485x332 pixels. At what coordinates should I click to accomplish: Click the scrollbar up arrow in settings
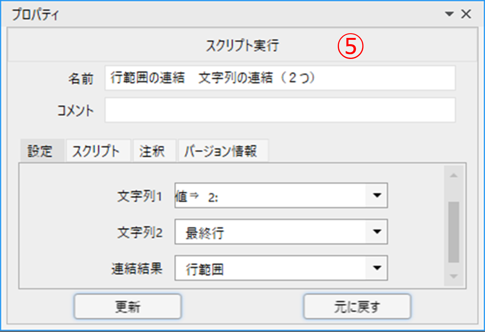pos(454,176)
